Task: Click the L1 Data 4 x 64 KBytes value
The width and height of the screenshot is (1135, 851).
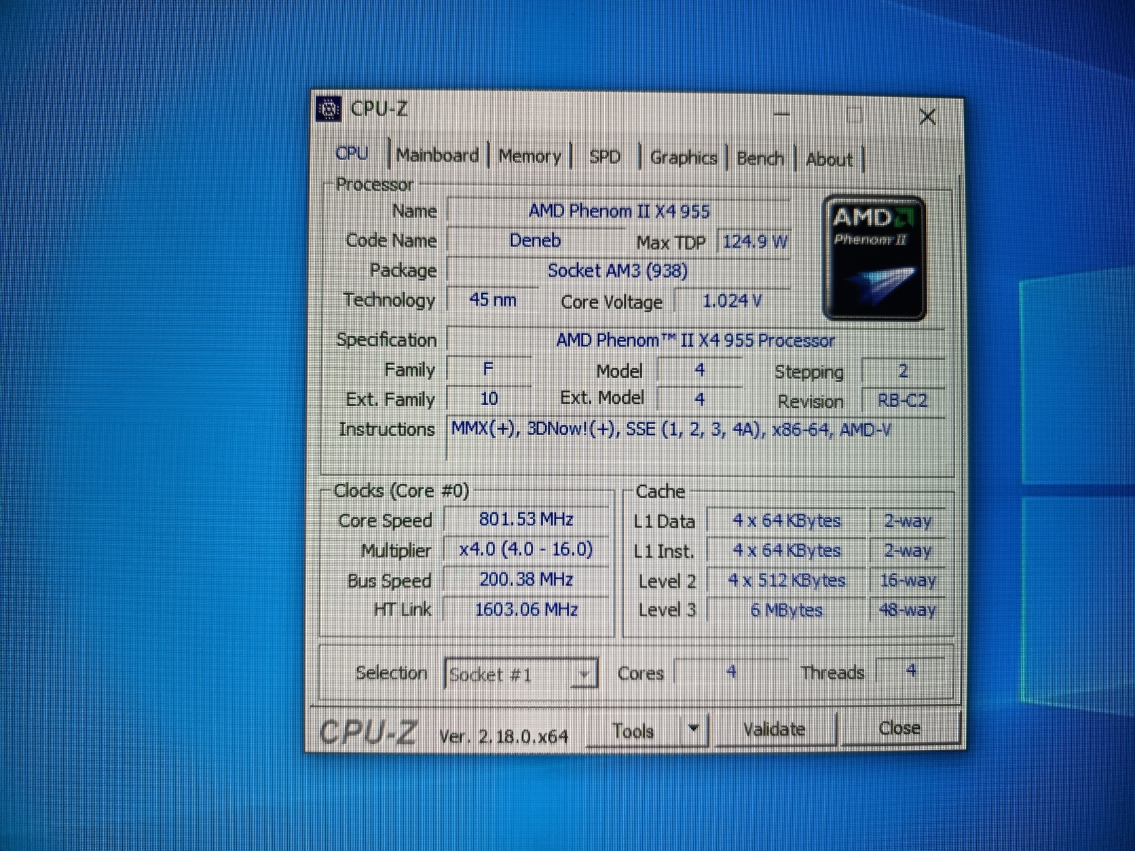Action: tap(786, 521)
